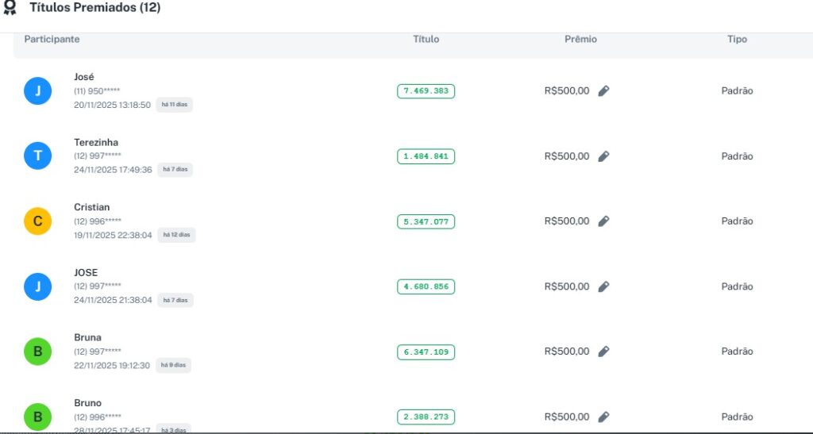Edit prize for José's title 7.469.383
Screen dimensions: 813x434
click(x=603, y=91)
